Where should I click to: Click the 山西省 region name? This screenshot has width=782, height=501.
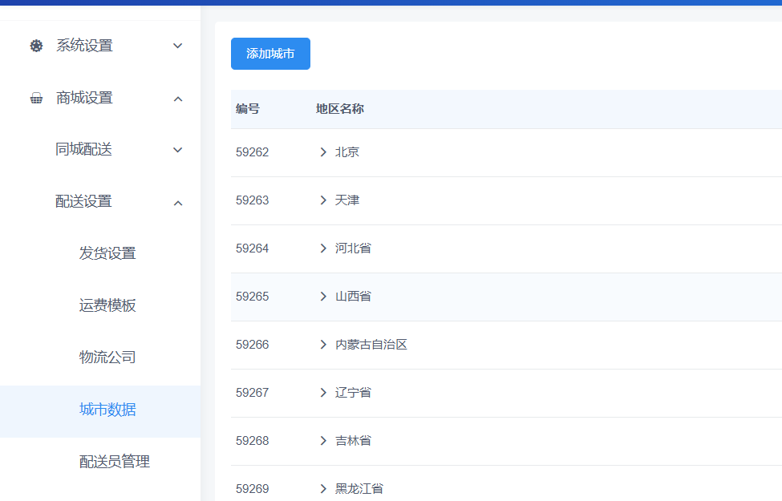pos(353,296)
